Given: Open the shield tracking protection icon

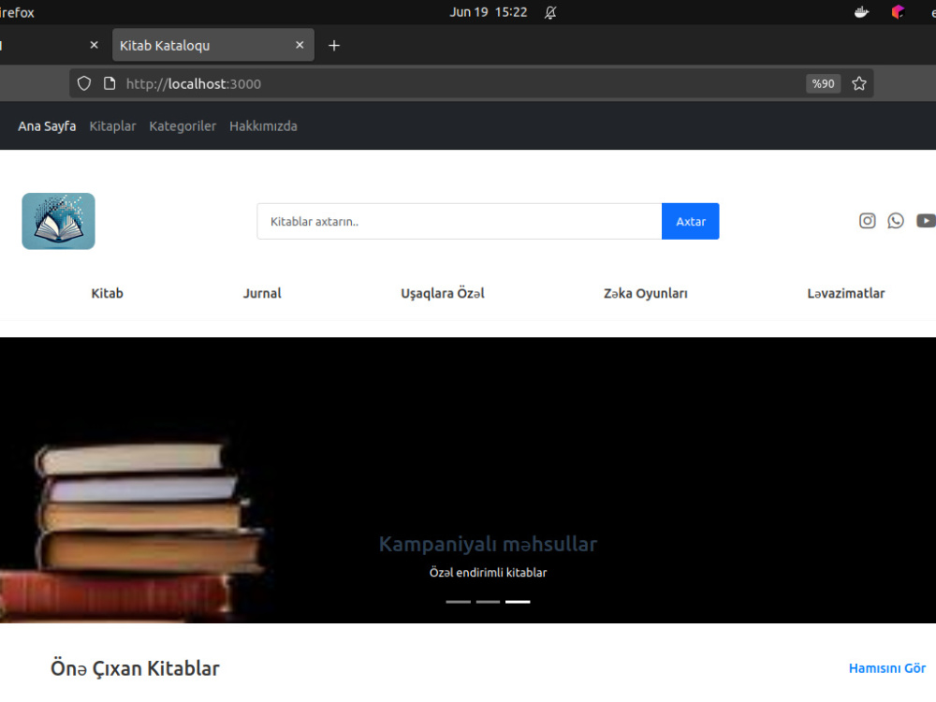Looking at the screenshot, I should pos(84,83).
